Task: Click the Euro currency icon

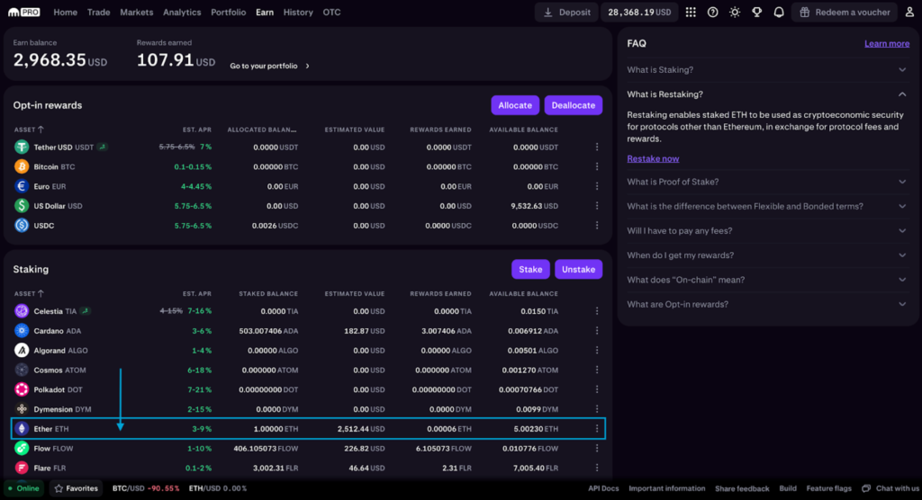Action: coord(22,186)
